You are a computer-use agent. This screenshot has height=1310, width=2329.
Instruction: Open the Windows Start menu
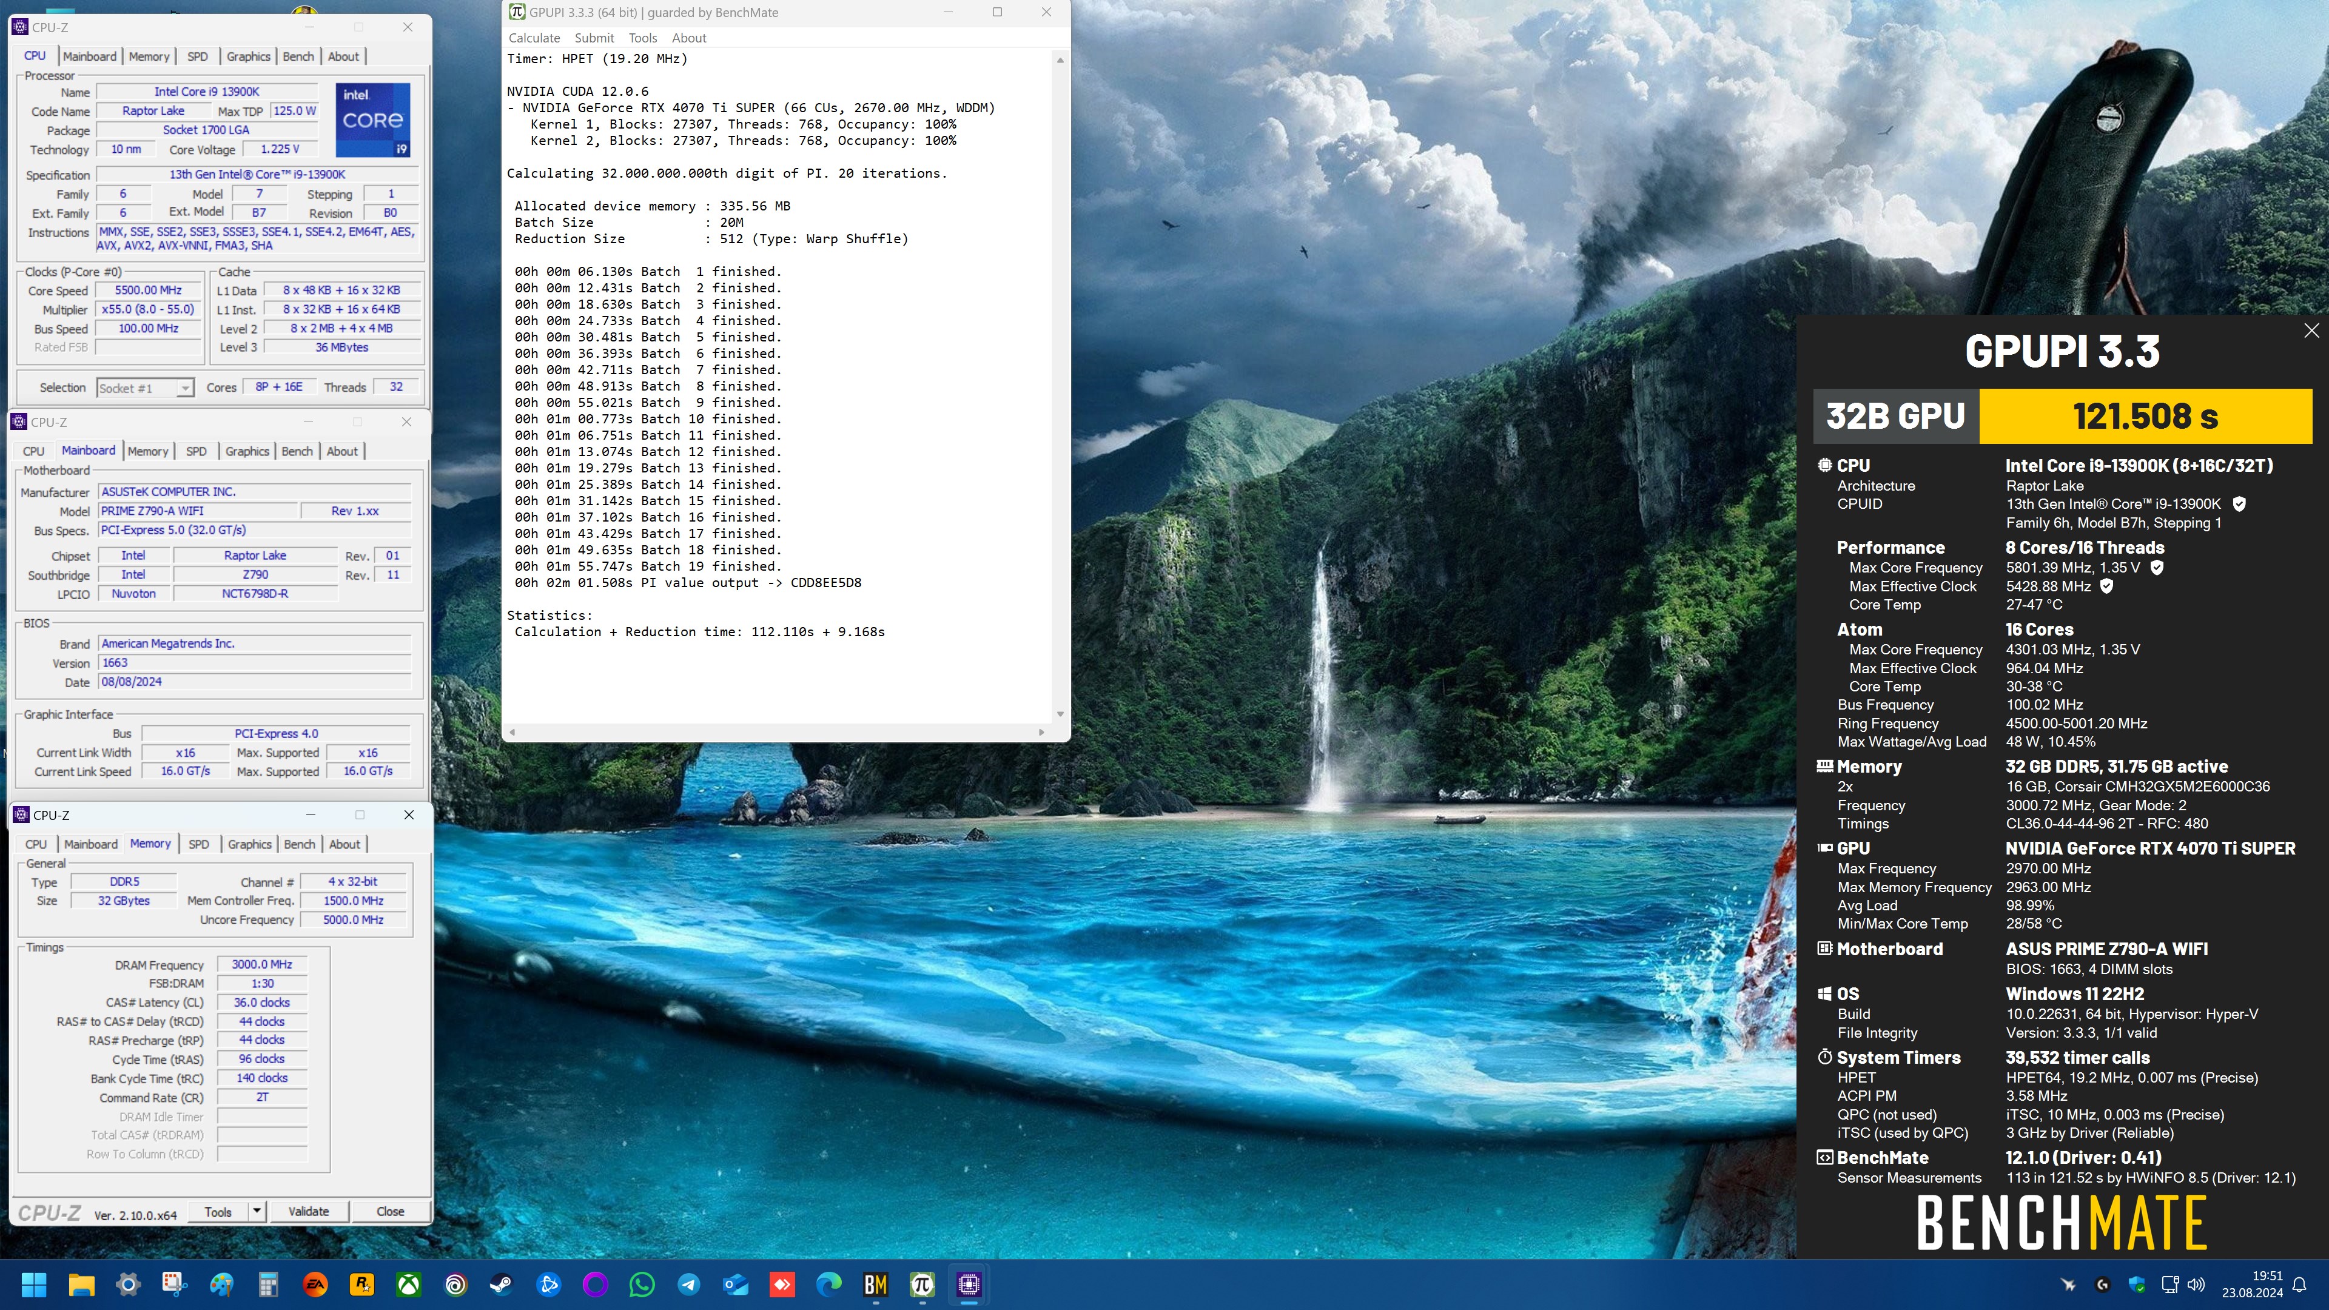(x=35, y=1285)
